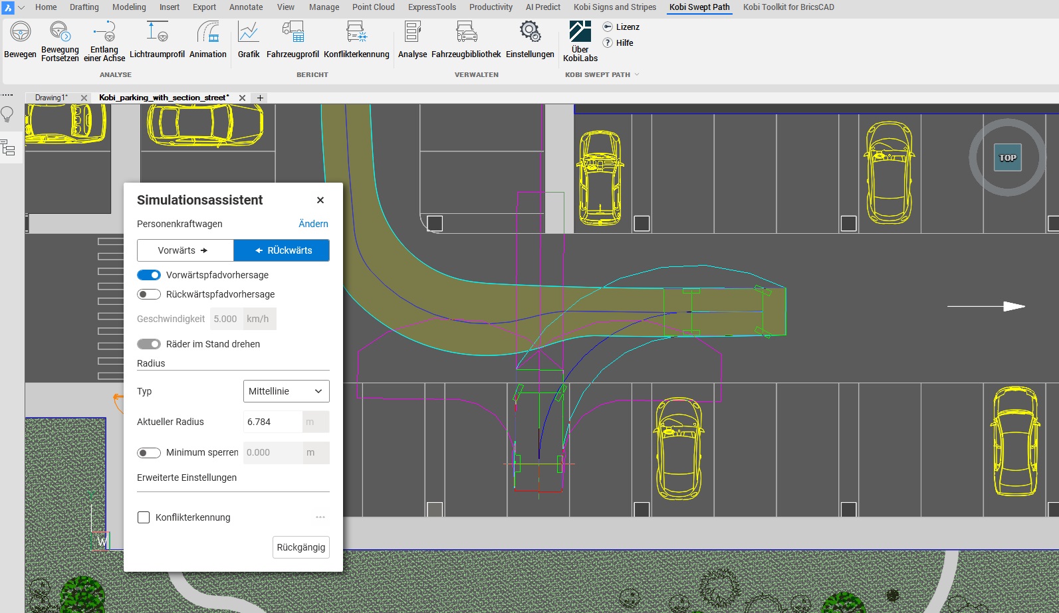1059x613 pixels.
Task: Check the Konflikterkennung checkbox
Action: [144, 517]
